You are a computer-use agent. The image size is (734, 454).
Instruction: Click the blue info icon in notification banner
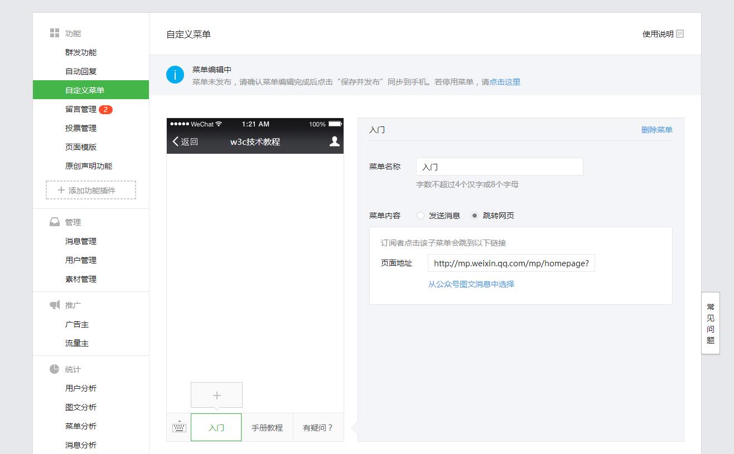[175, 74]
